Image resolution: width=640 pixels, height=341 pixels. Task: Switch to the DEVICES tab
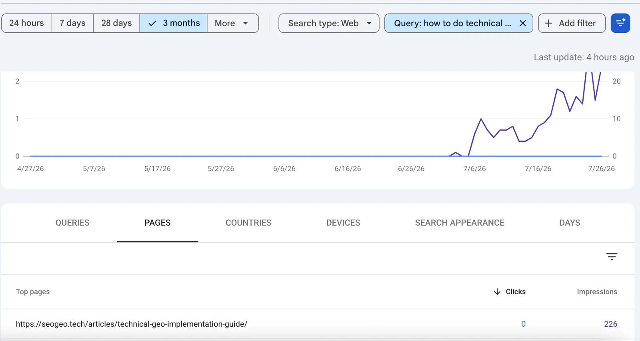pos(343,223)
